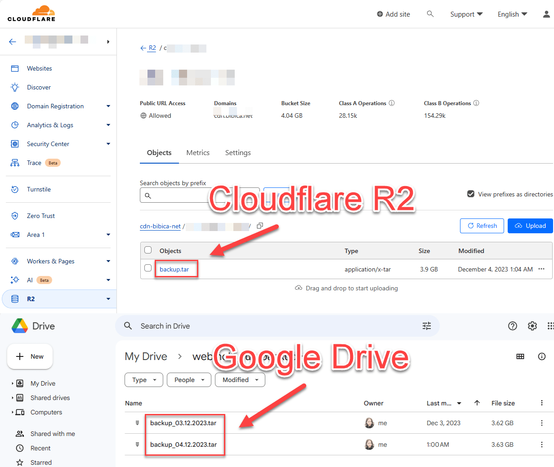Open Computers in Drive sidebar
554x467 pixels.
[x=46, y=412]
